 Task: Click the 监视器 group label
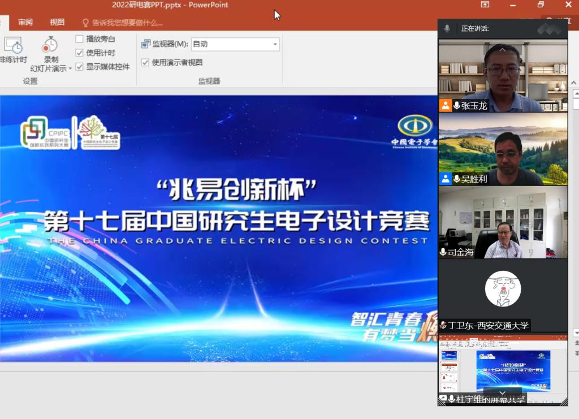pyautogui.click(x=209, y=81)
